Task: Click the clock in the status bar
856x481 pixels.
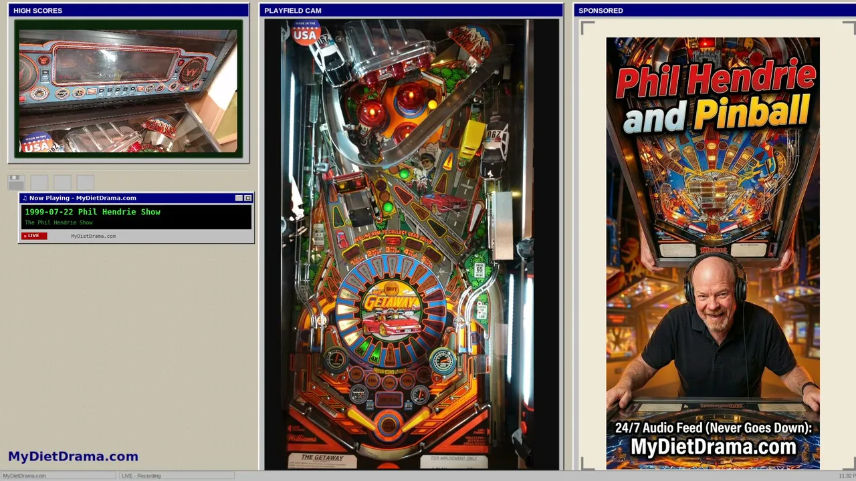Action: pyautogui.click(x=847, y=476)
